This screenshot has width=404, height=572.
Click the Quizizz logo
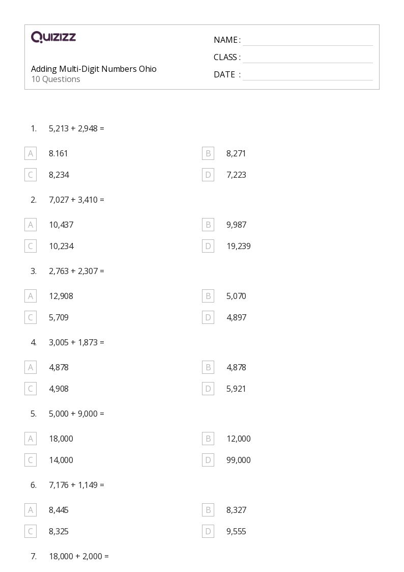(x=53, y=37)
